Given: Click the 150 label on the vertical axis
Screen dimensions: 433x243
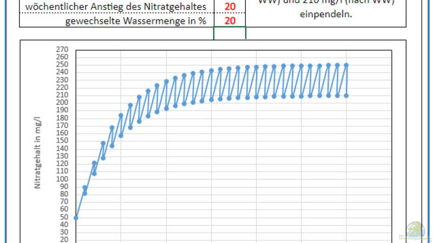Looking at the screenshot, I should (x=61, y=141).
